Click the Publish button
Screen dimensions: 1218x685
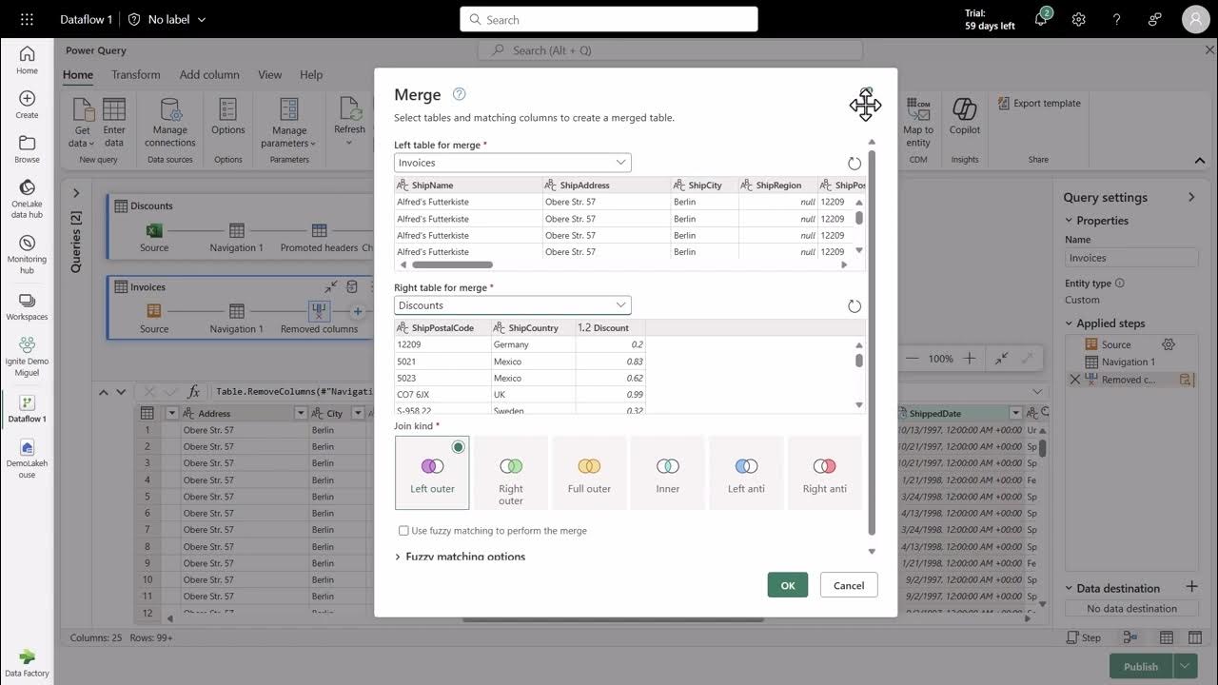1141,666
